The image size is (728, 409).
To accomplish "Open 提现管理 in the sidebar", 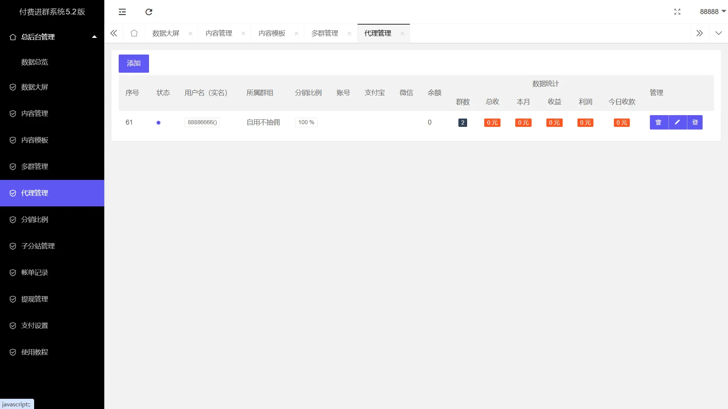I will click(x=35, y=299).
